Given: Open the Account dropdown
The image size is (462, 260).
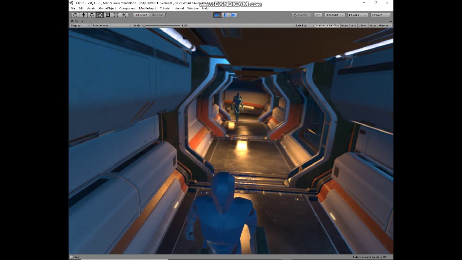Looking at the screenshot, I should [x=334, y=15].
